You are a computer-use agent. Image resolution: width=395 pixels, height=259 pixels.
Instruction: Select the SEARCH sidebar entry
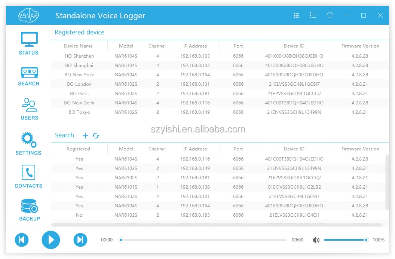click(x=28, y=77)
